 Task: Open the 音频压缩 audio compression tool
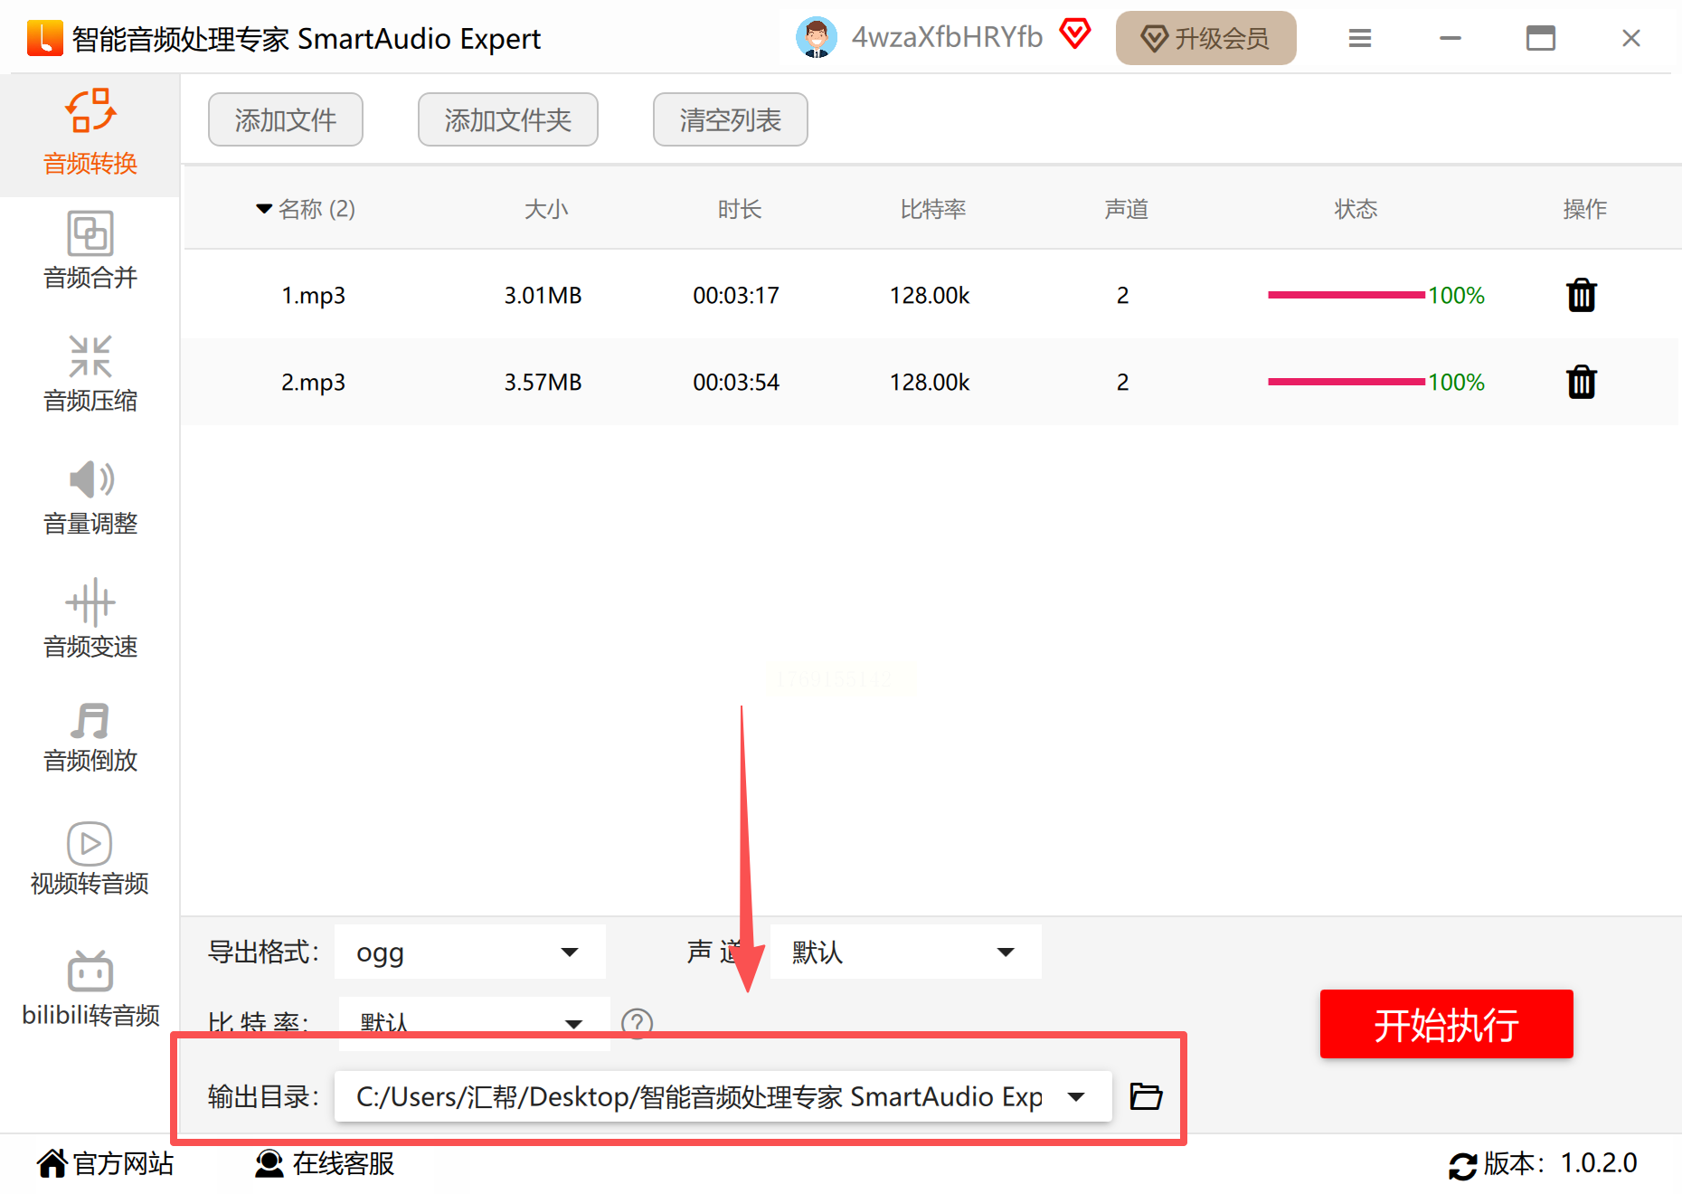pos(90,374)
